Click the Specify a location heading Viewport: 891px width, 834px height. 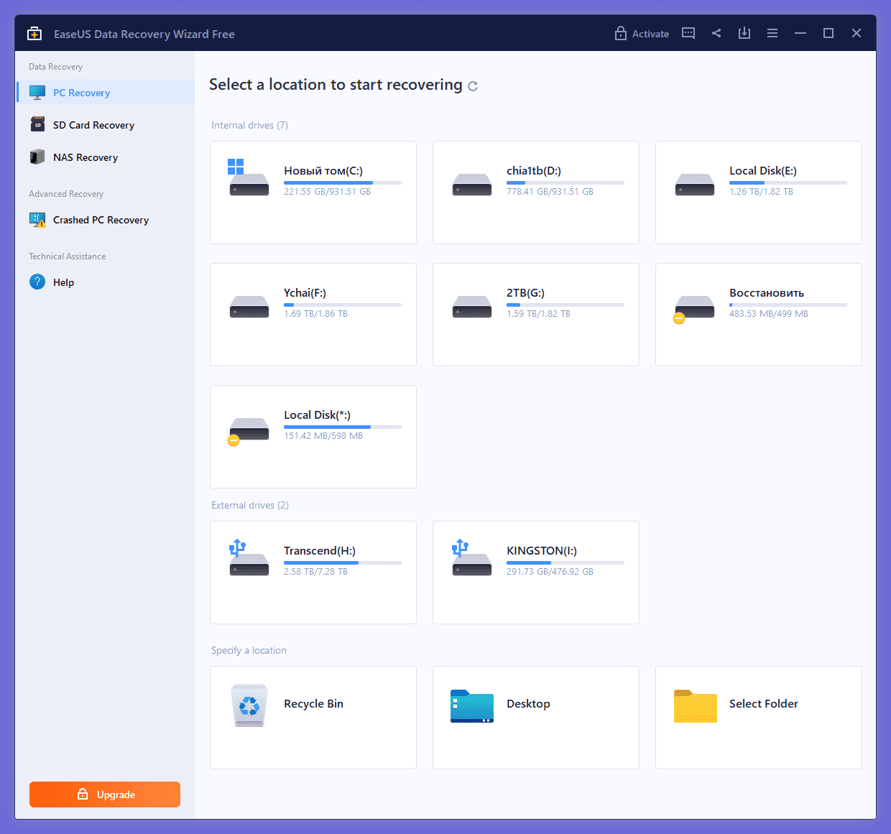[x=249, y=650]
